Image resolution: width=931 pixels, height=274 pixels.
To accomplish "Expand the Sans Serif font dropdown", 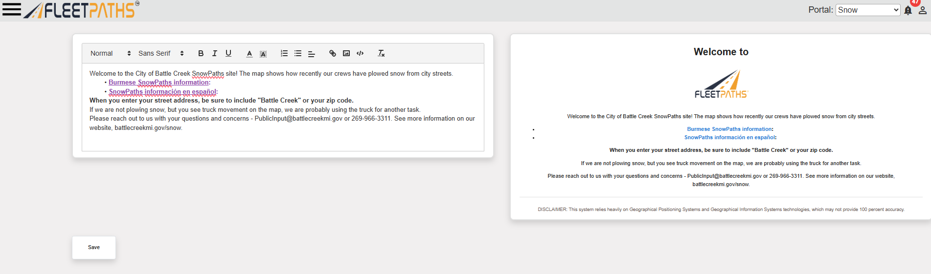I will pyautogui.click(x=160, y=53).
